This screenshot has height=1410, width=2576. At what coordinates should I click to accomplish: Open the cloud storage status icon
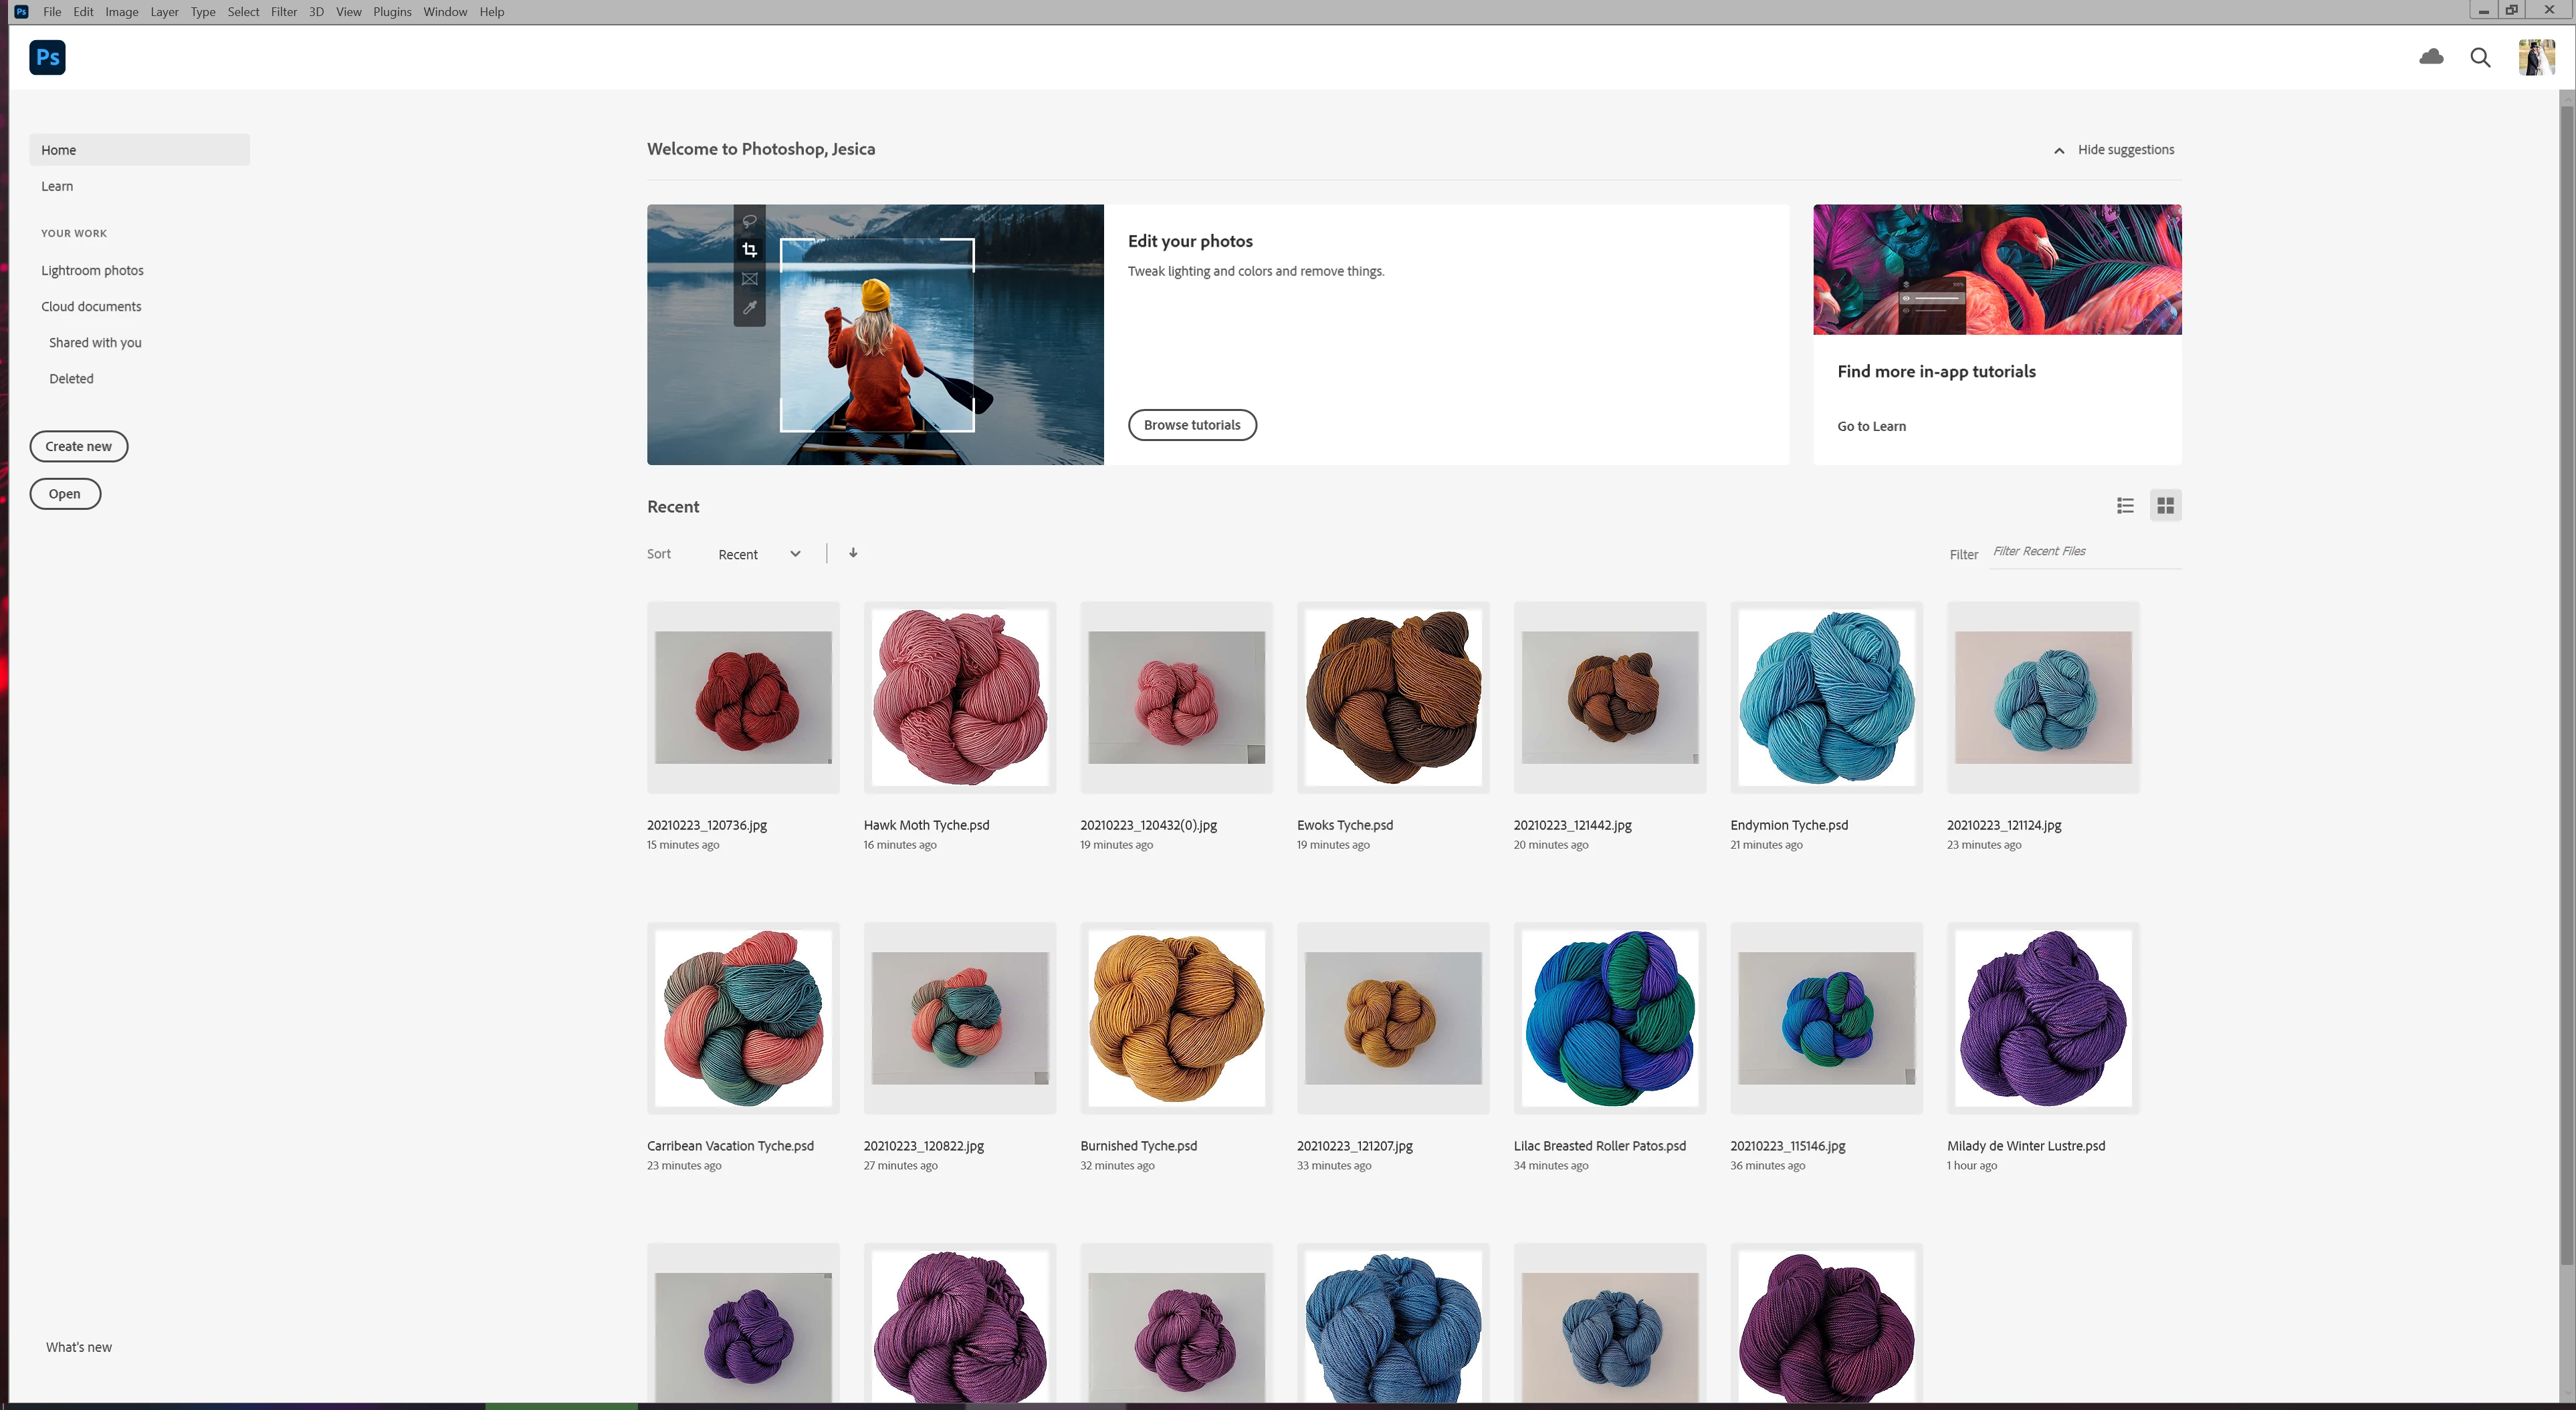pos(2431,57)
